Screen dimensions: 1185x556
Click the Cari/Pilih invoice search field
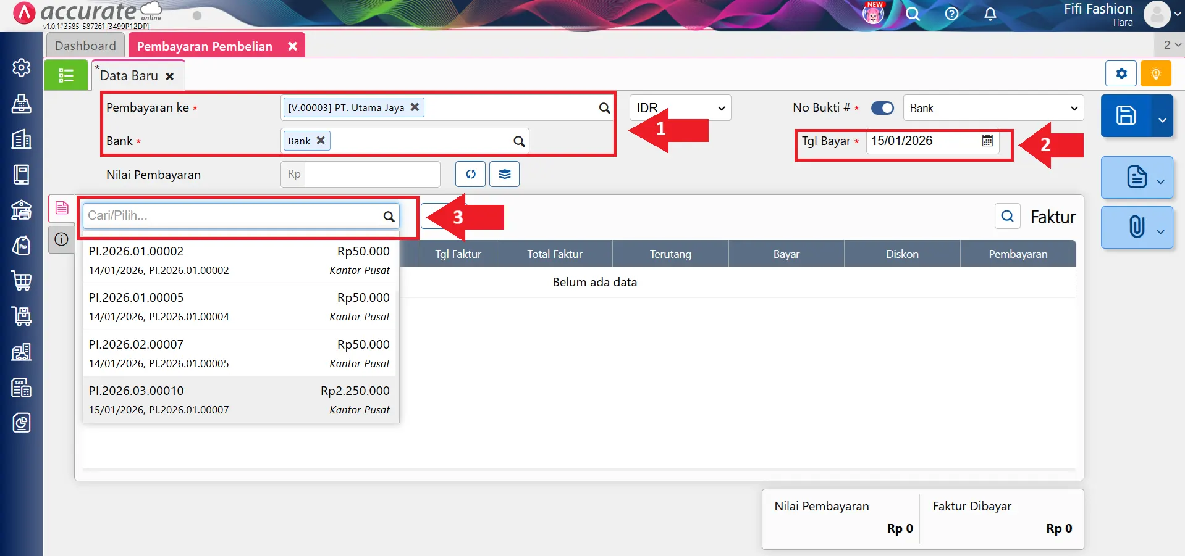click(233, 216)
